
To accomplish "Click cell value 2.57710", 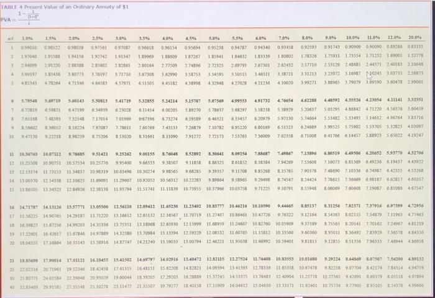I will tap(308, 65).
